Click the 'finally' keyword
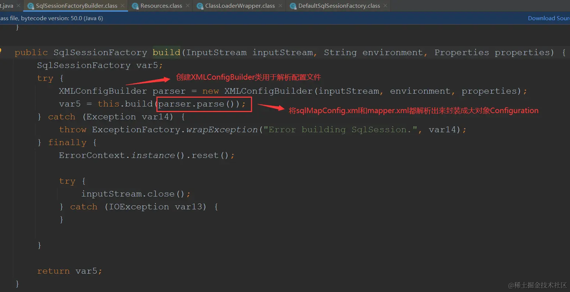 (x=67, y=143)
